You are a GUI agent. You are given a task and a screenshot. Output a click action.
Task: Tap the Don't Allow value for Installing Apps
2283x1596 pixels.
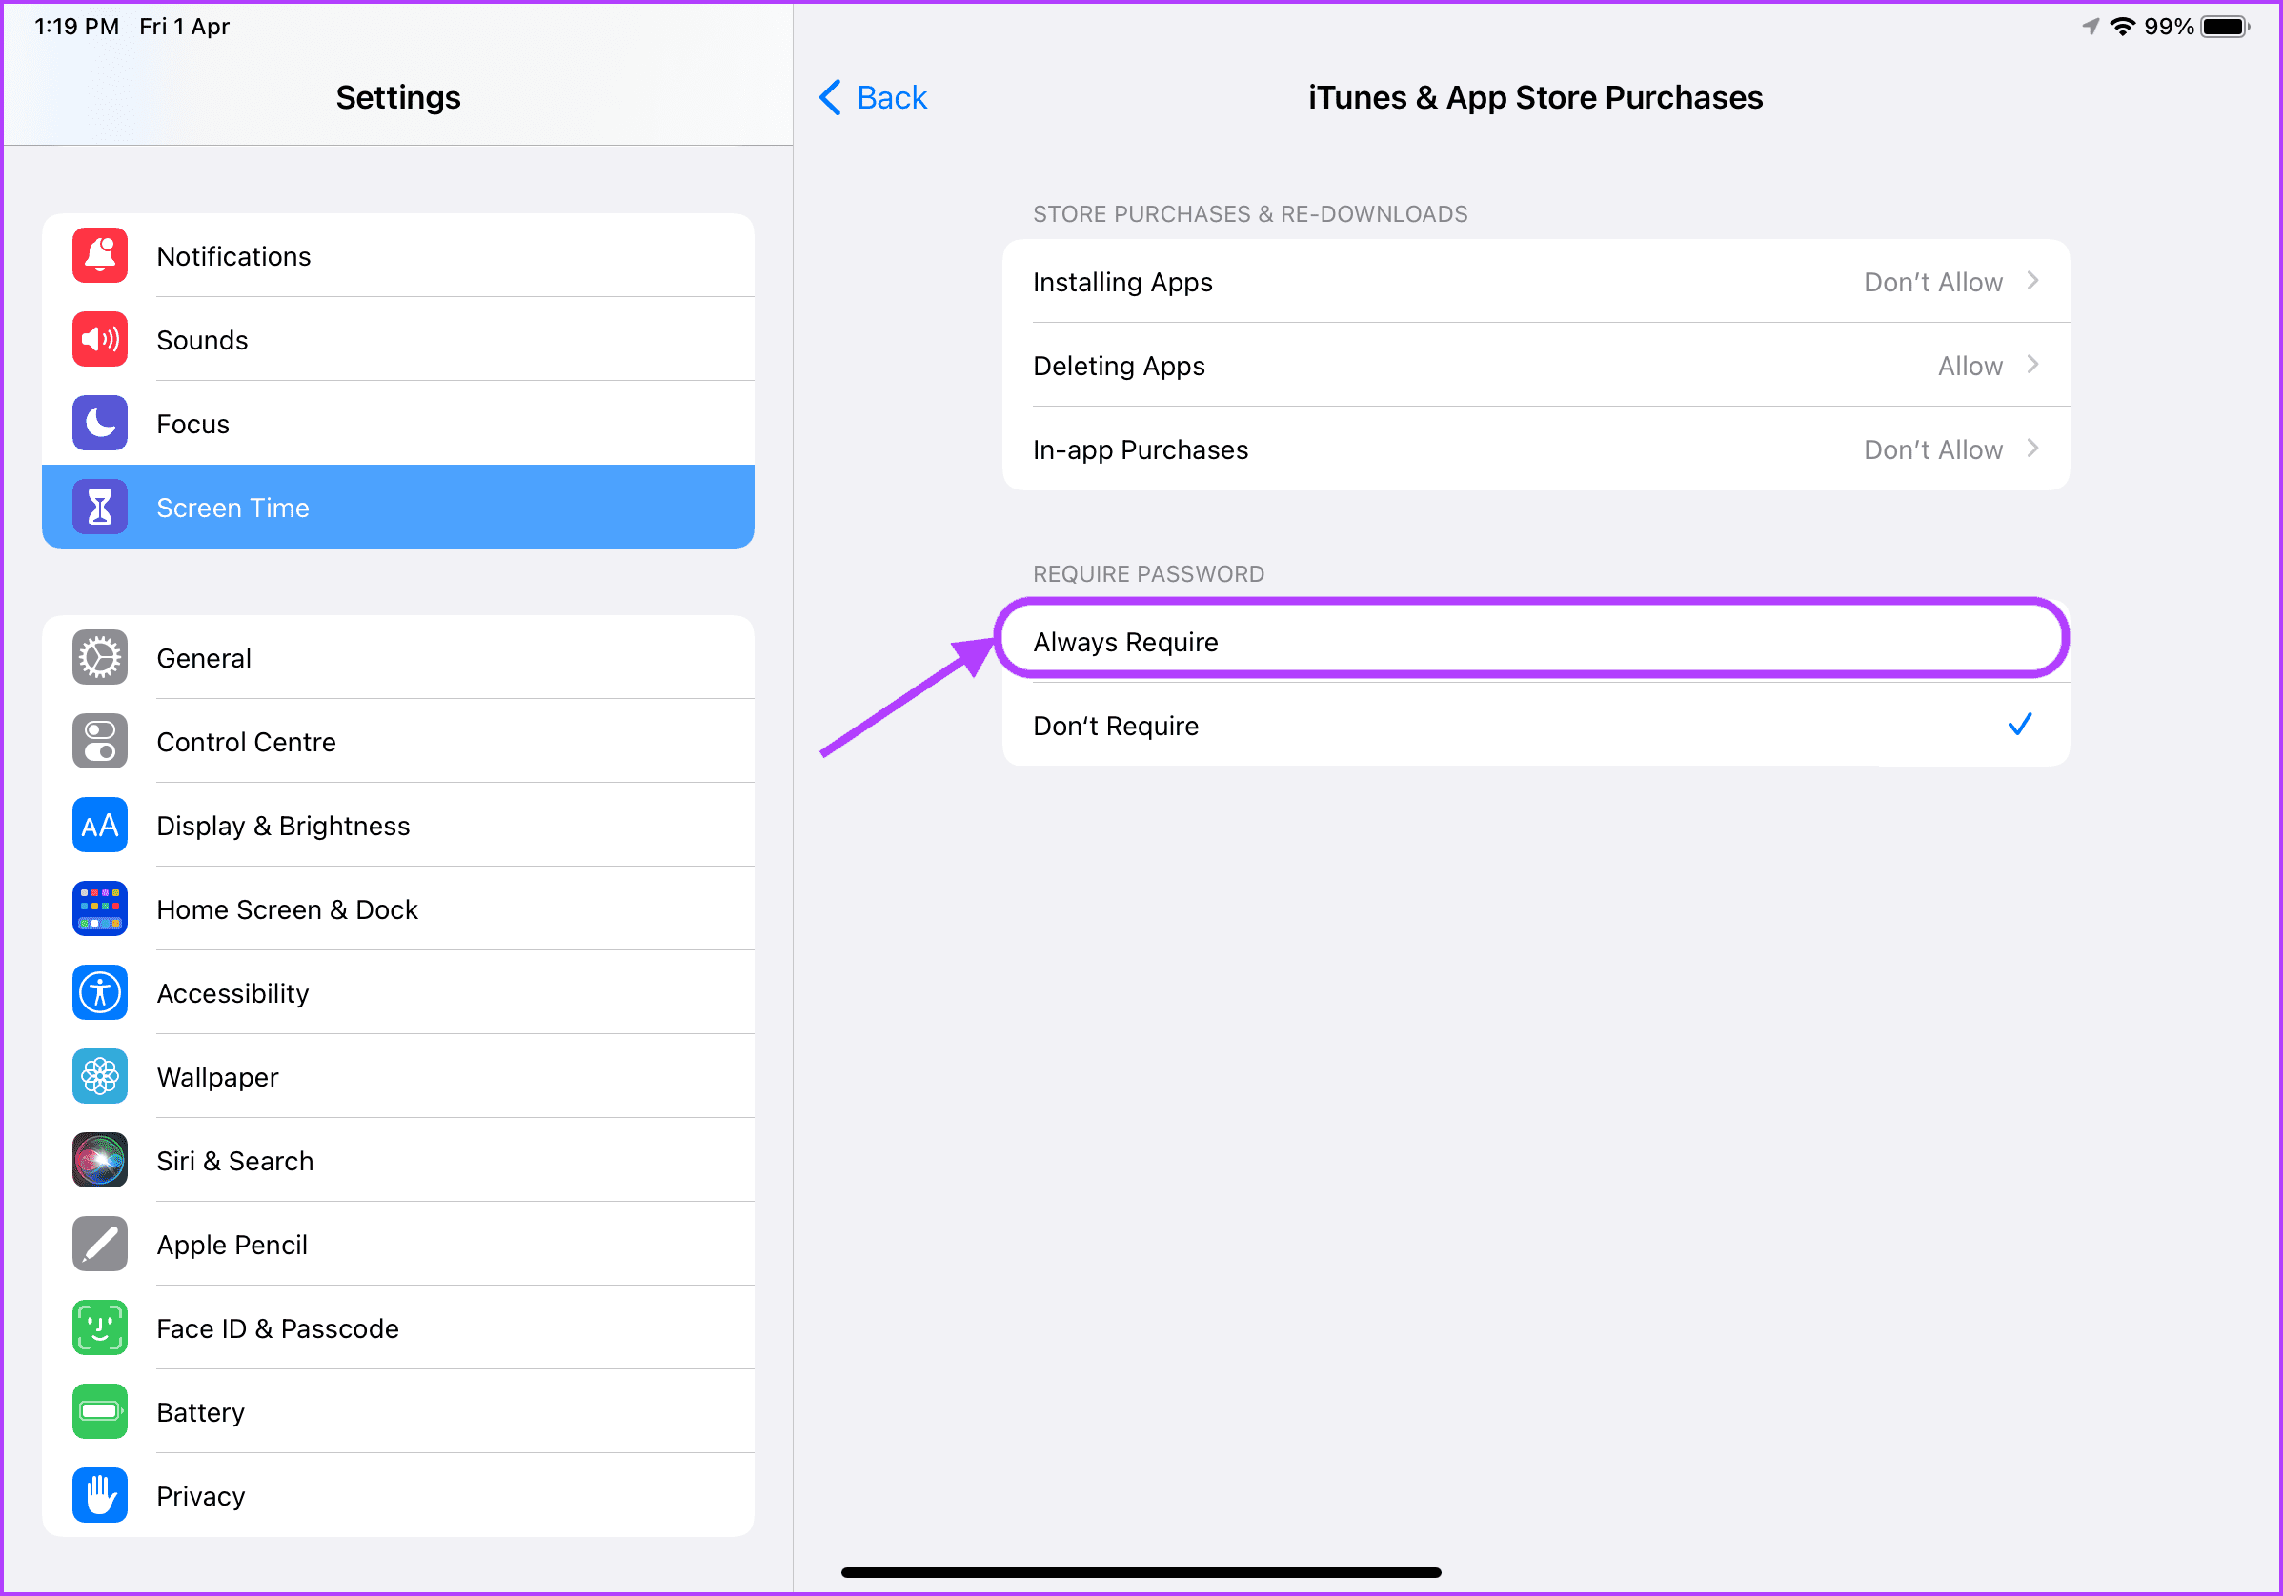[x=1933, y=282]
